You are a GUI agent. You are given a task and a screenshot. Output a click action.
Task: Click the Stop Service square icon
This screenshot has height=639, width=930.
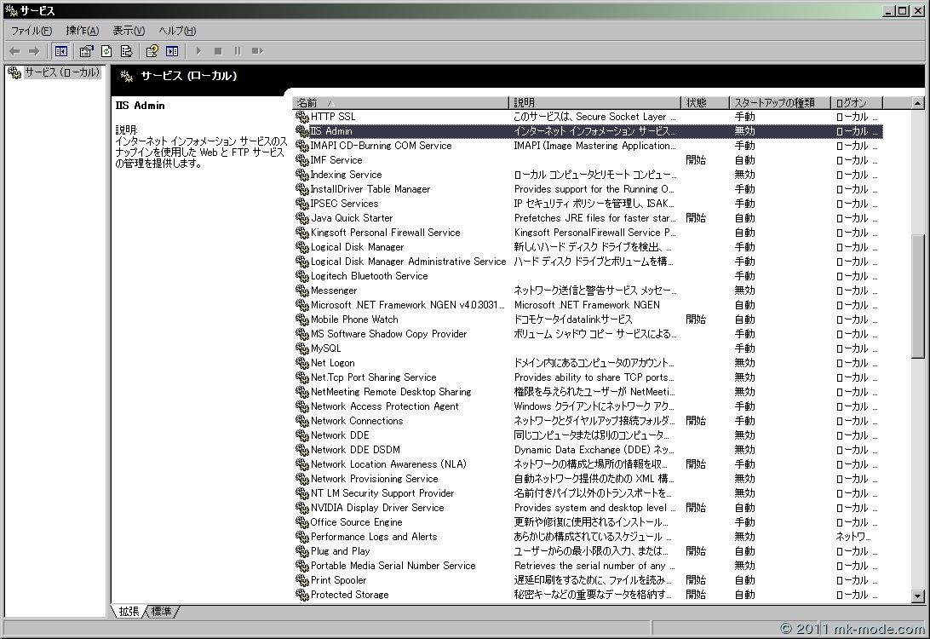coord(218,51)
